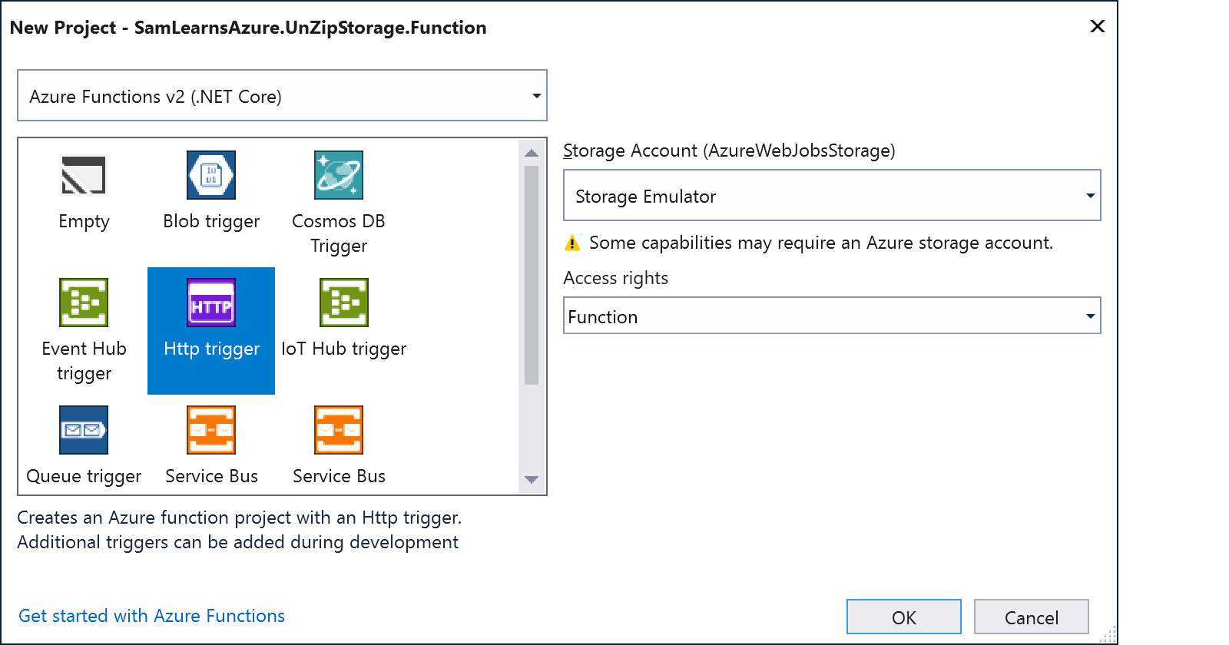The width and height of the screenshot is (1229, 645).
Task: Select the rightmost Service Bus icon
Action: point(339,430)
